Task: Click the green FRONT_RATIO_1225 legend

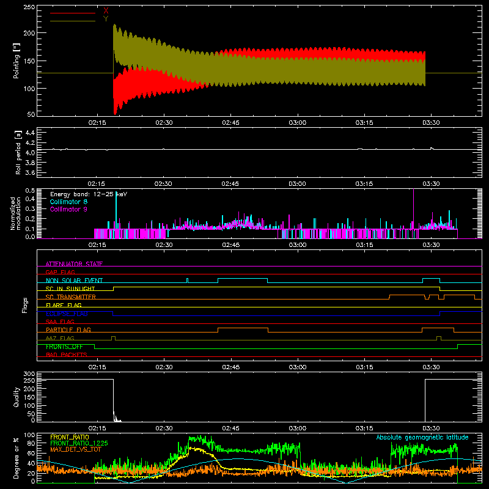Action: tap(79, 443)
